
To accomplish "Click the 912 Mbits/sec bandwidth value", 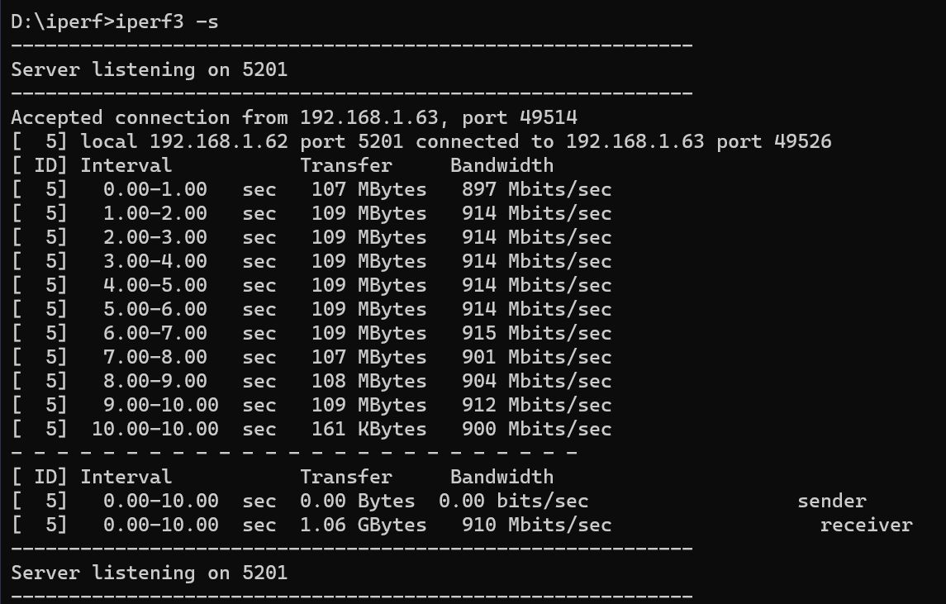I will pos(536,405).
